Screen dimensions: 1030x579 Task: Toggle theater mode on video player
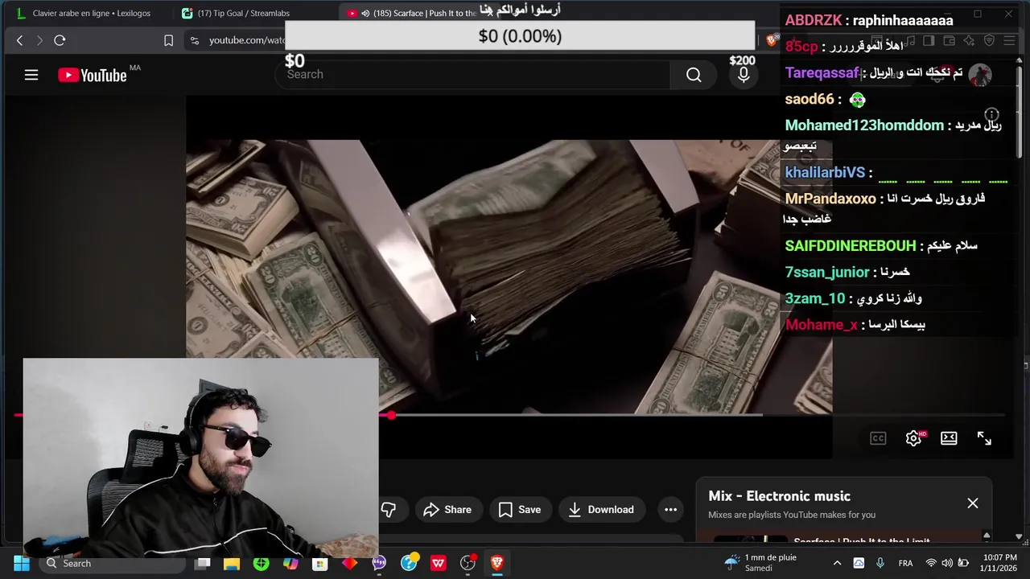coord(949,438)
